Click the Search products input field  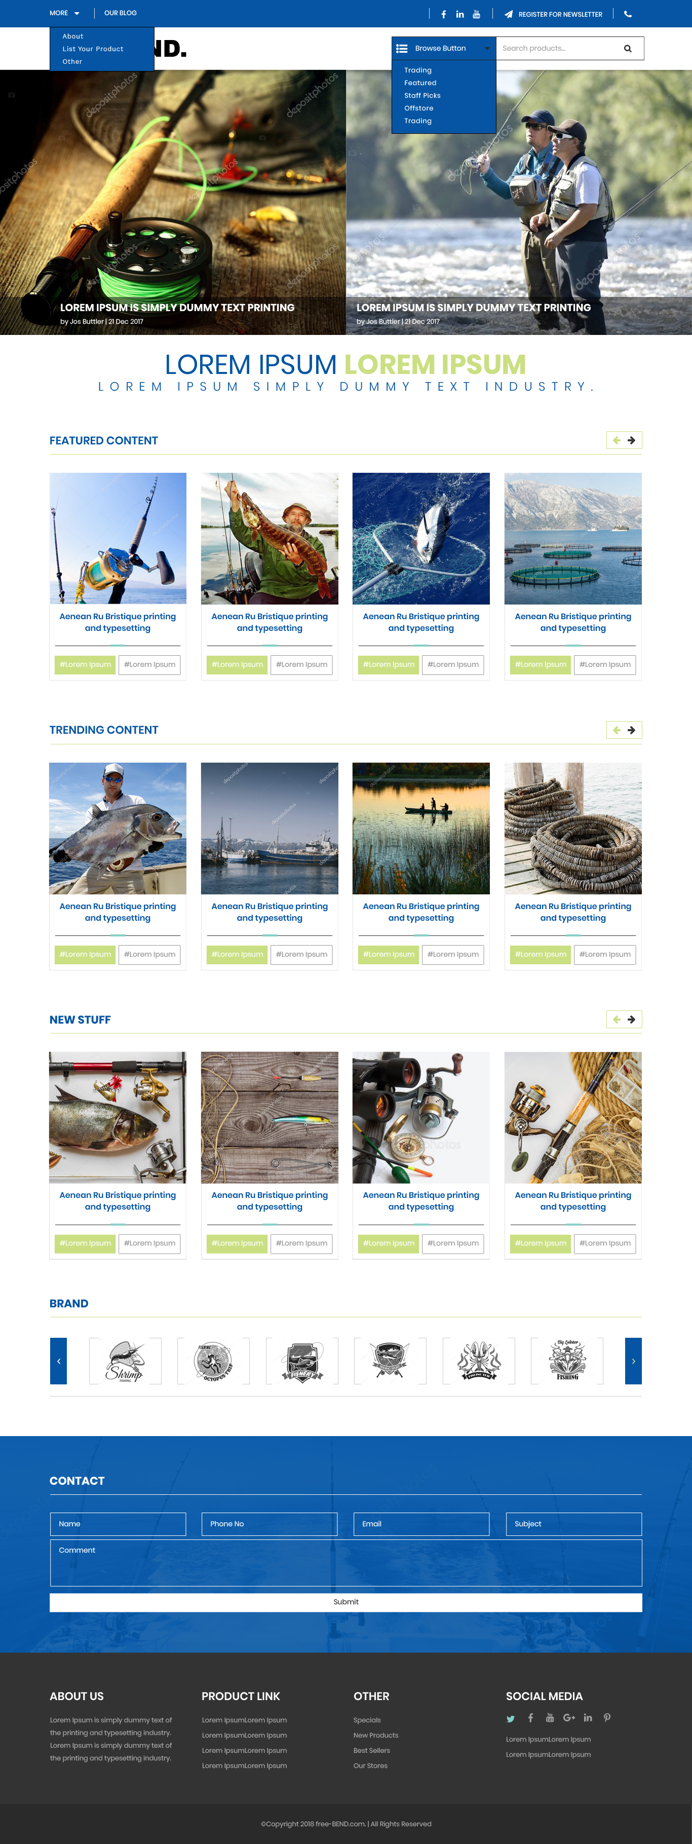click(x=558, y=49)
